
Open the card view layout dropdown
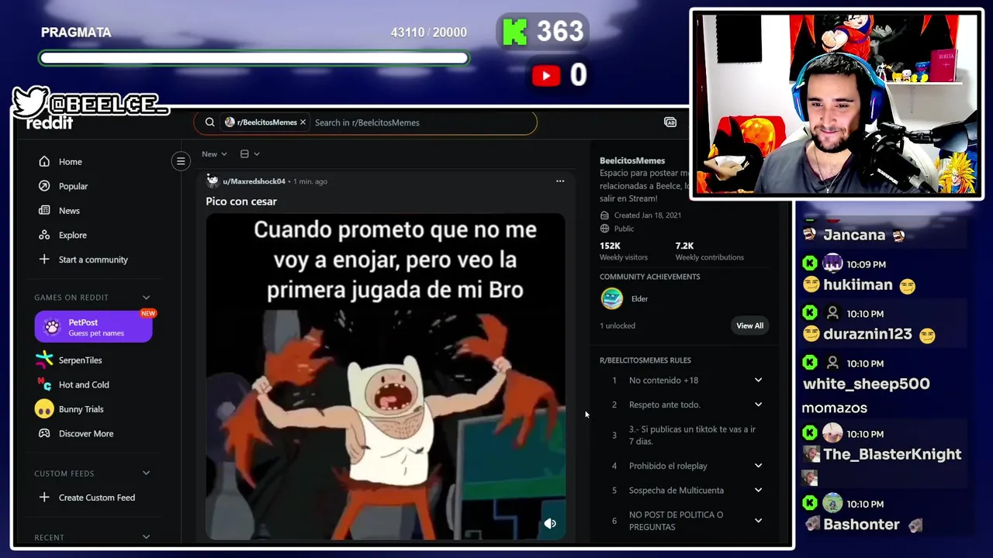click(250, 153)
